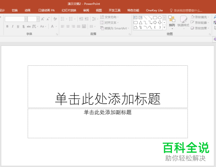Select the left brace shape

[x=155, y=27]
